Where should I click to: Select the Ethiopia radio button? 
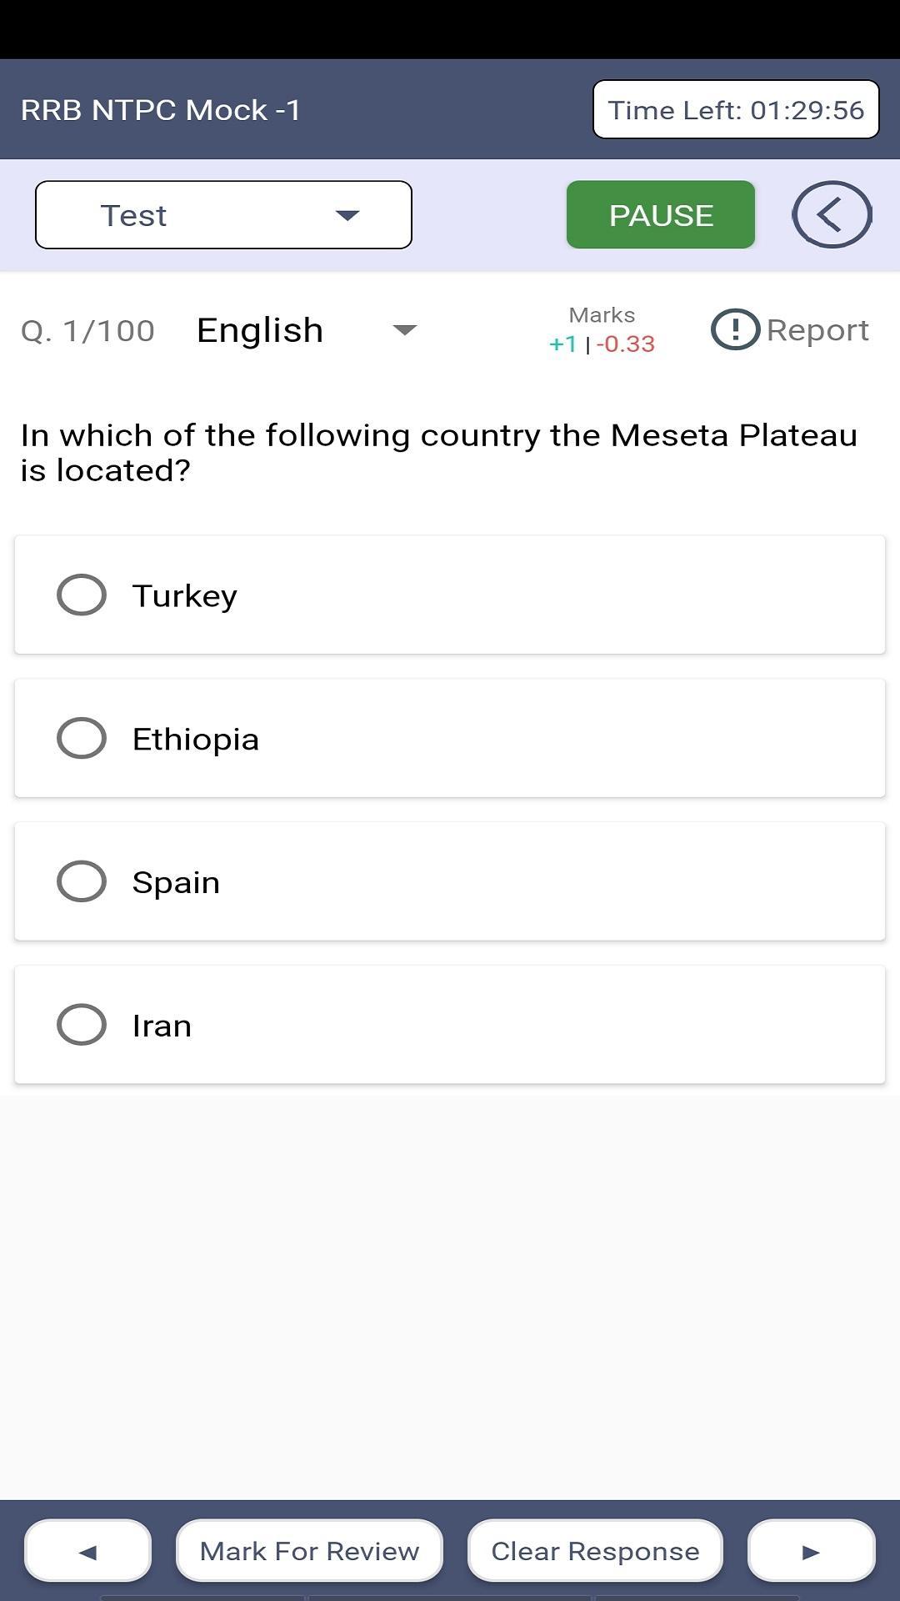point(82,738)
